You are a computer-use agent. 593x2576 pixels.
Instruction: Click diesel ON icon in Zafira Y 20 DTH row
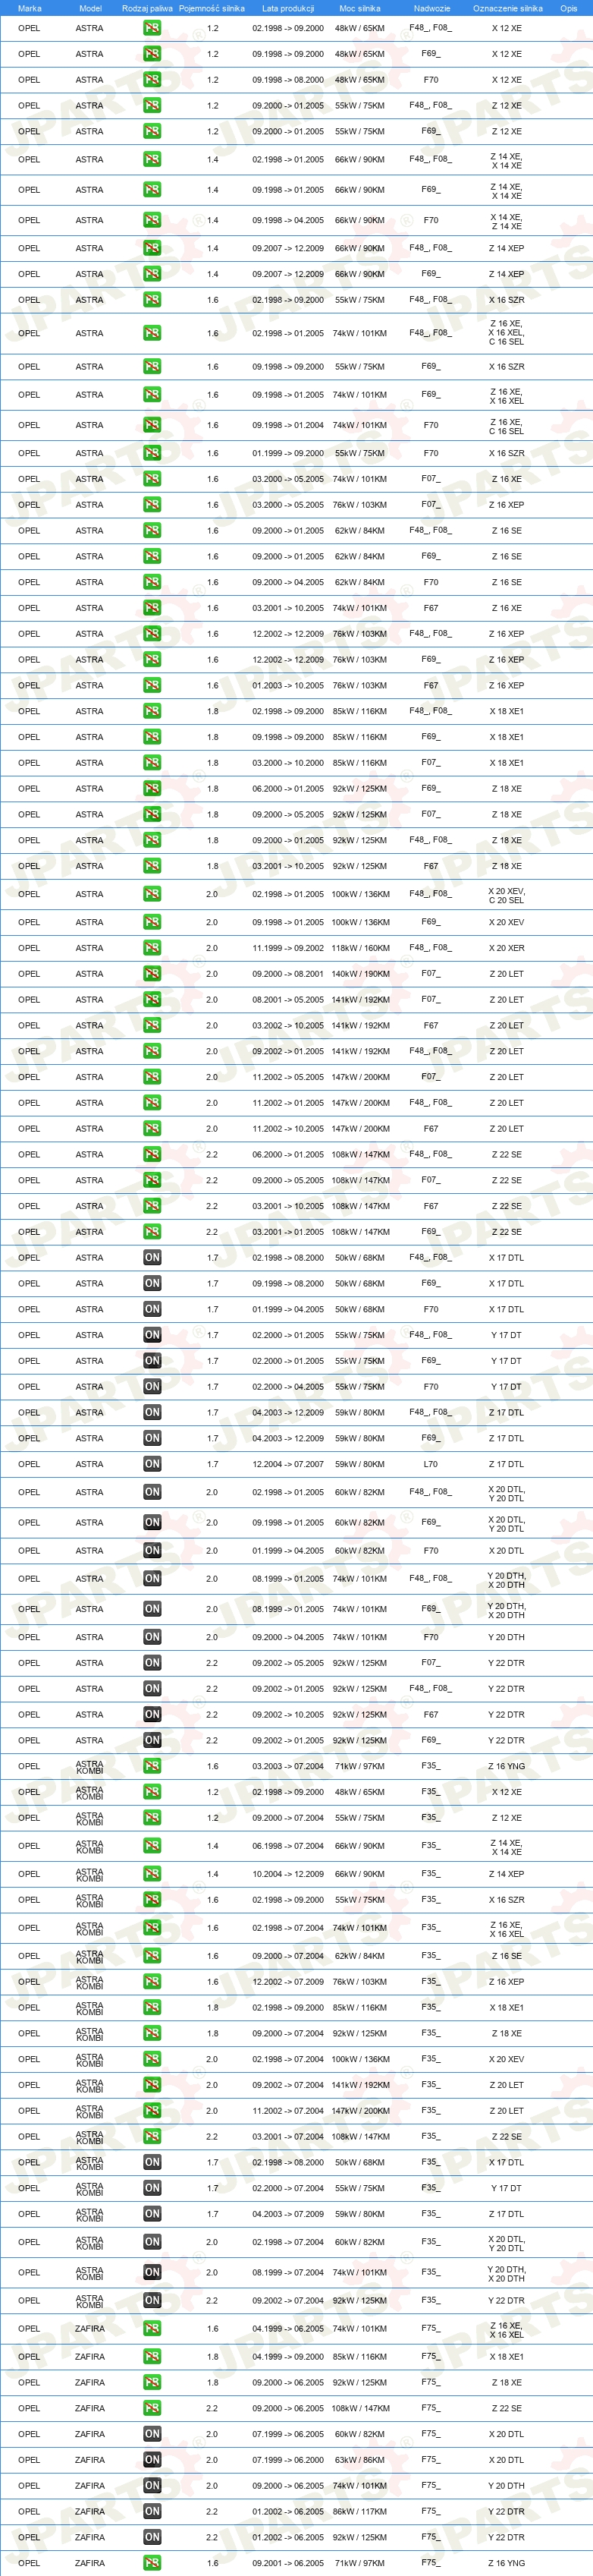coord(152,2485)
